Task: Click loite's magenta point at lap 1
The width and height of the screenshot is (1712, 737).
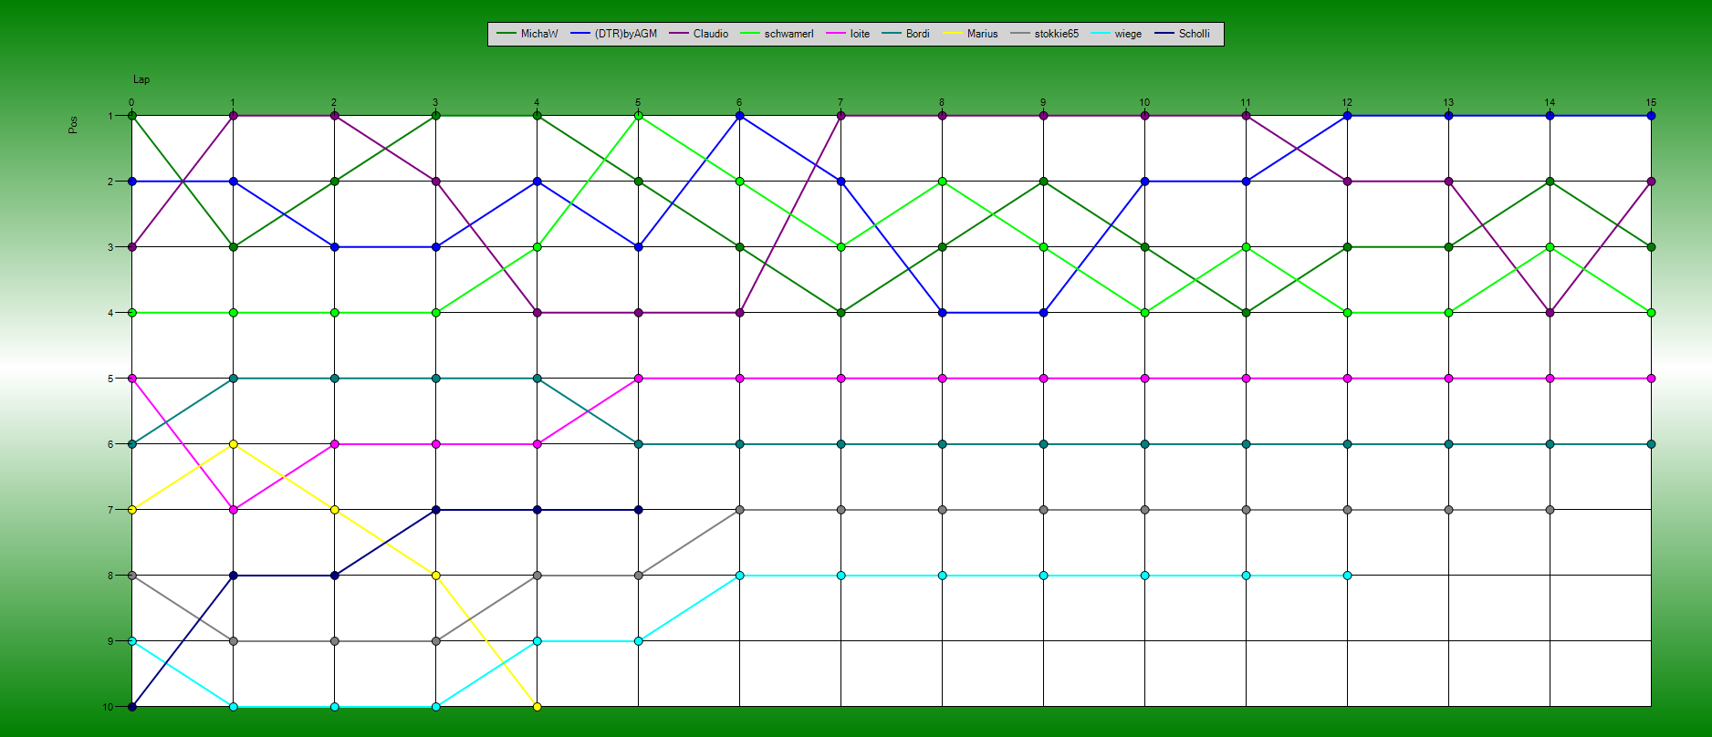Action: pos(233,510)
